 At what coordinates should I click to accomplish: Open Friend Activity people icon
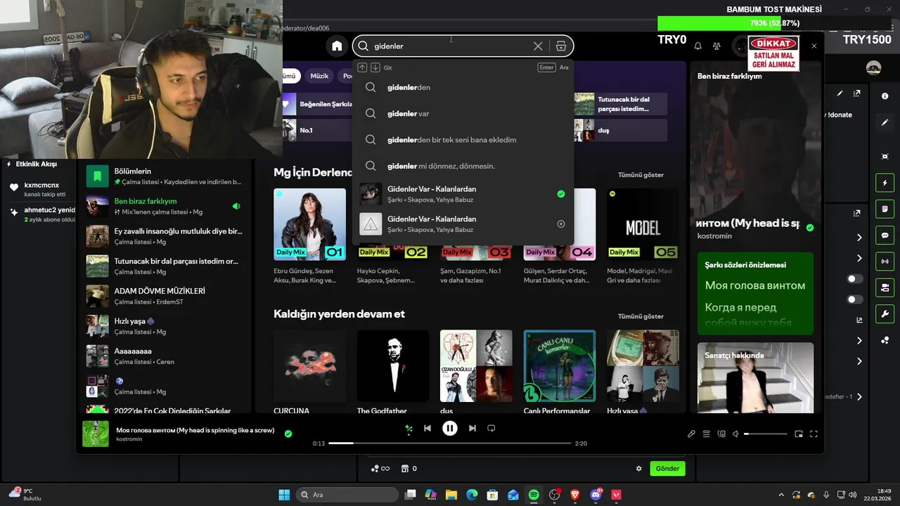716,46
